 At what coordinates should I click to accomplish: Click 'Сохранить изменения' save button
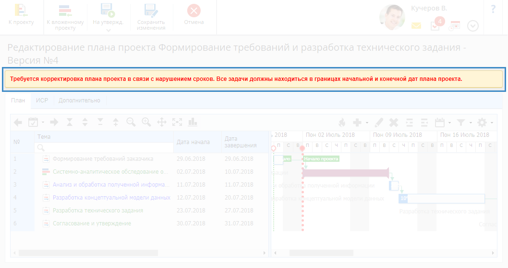point(151,18)
